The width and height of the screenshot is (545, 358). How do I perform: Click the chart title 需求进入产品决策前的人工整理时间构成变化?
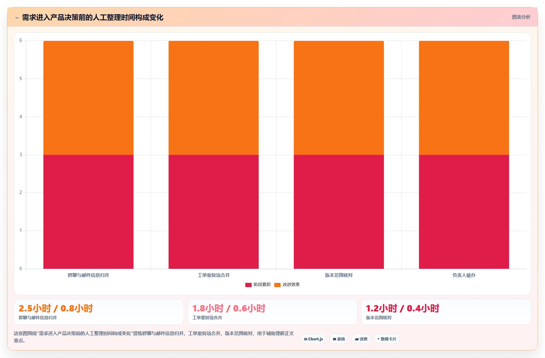[93, 18]
